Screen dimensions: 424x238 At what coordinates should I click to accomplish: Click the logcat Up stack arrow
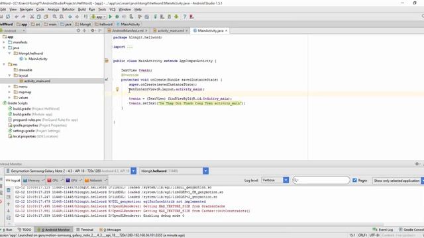pos(9,204)
